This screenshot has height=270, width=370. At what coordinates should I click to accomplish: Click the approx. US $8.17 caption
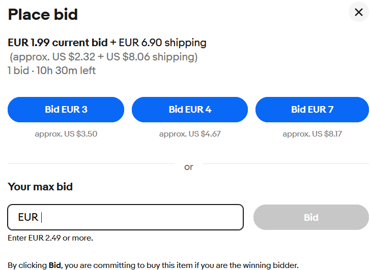[312, 133]
